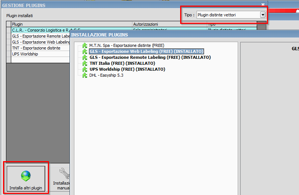
Task: Click the Autorizzazioni column header
Action: (170, 24)
